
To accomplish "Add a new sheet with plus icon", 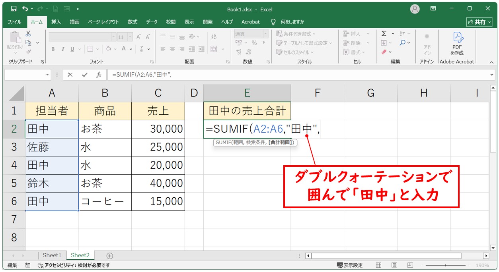I will pos(110,256).
